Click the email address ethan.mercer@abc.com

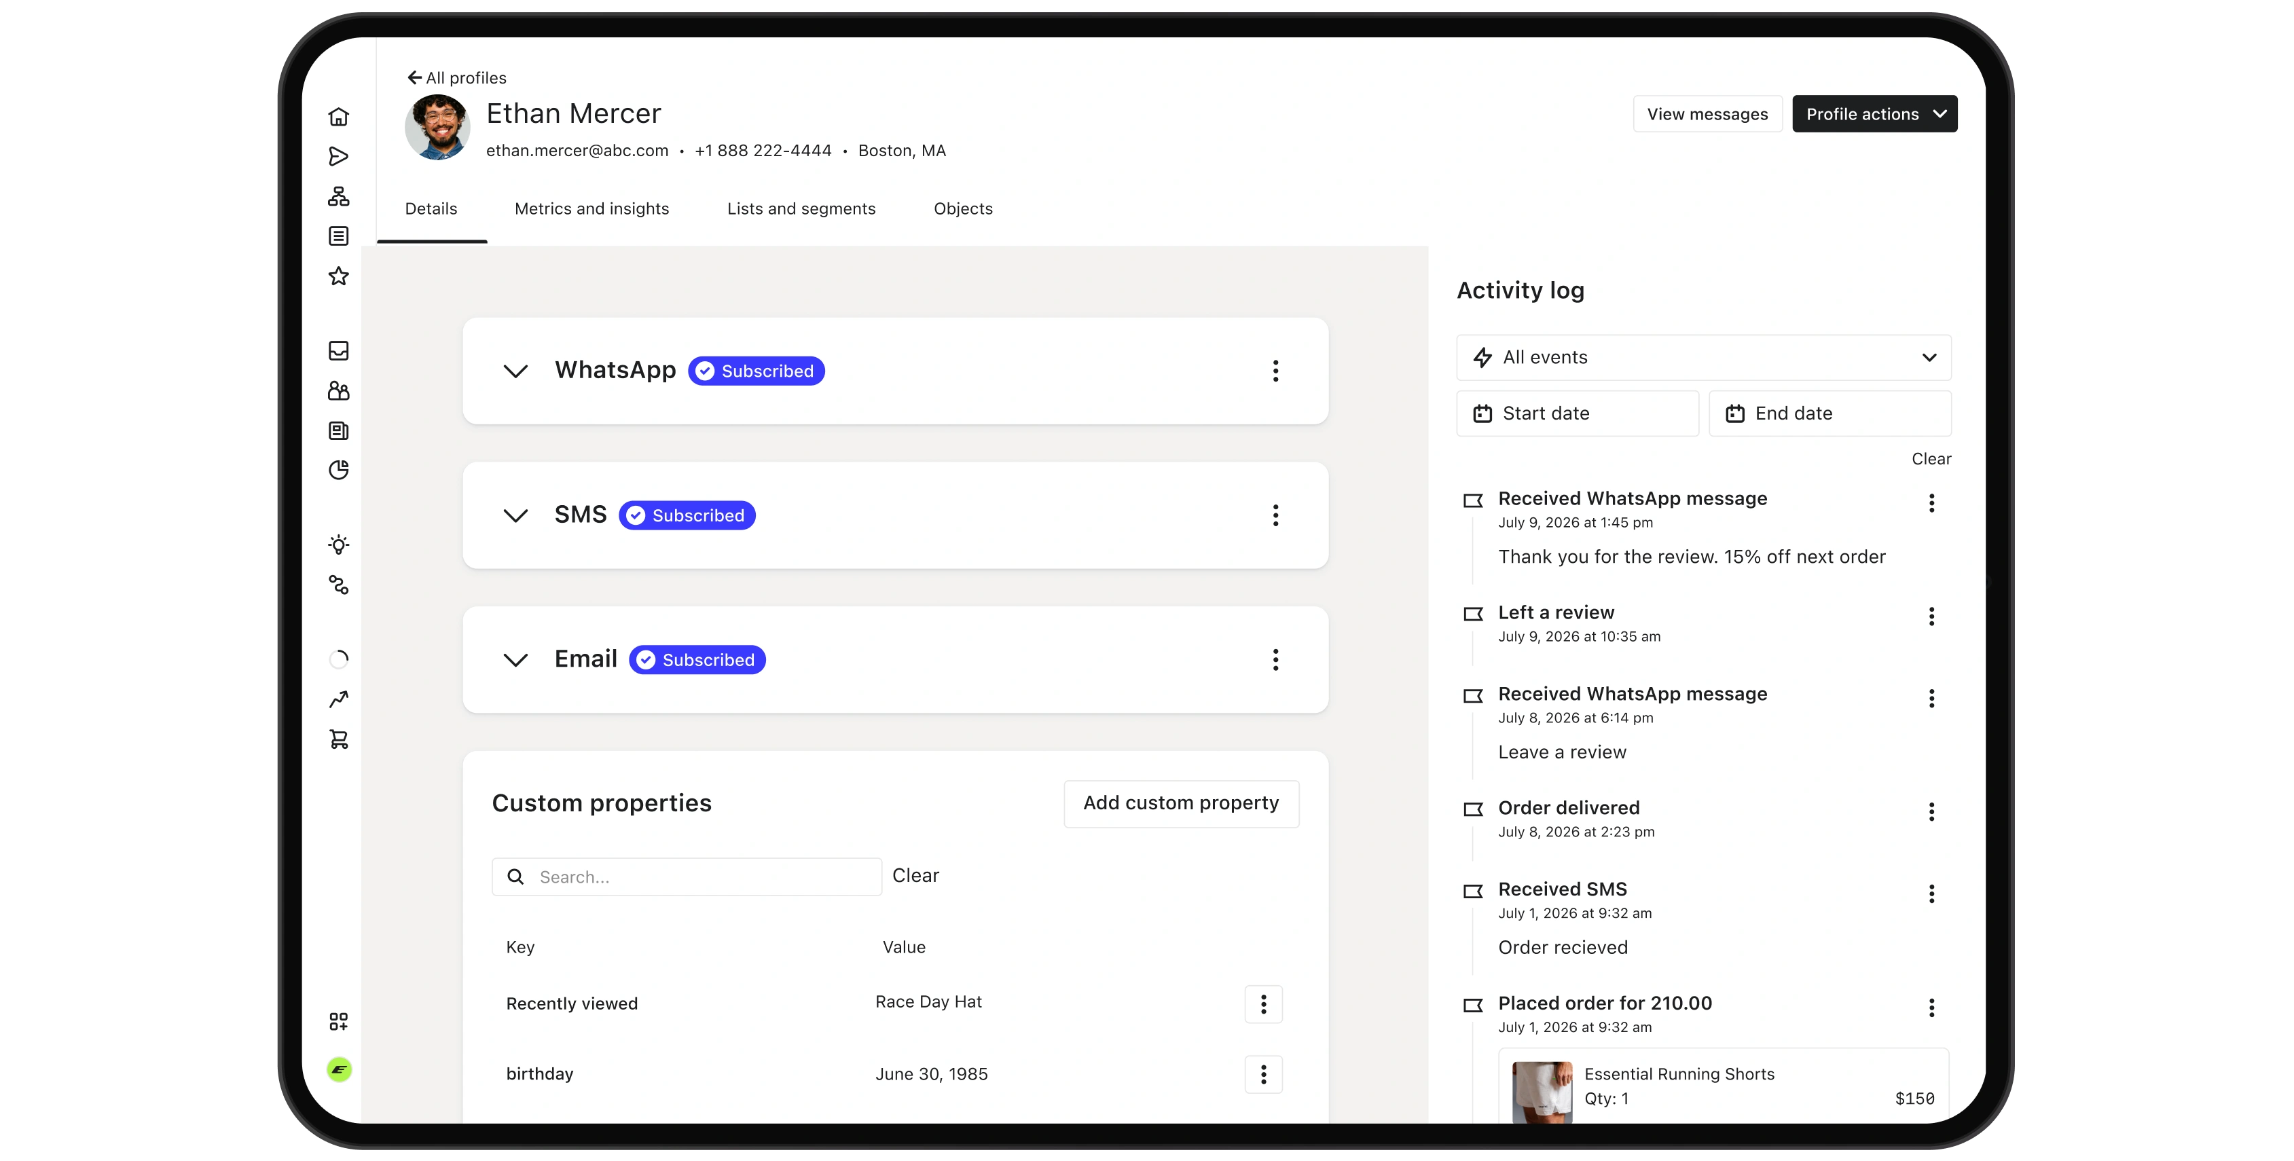(577, 151)
